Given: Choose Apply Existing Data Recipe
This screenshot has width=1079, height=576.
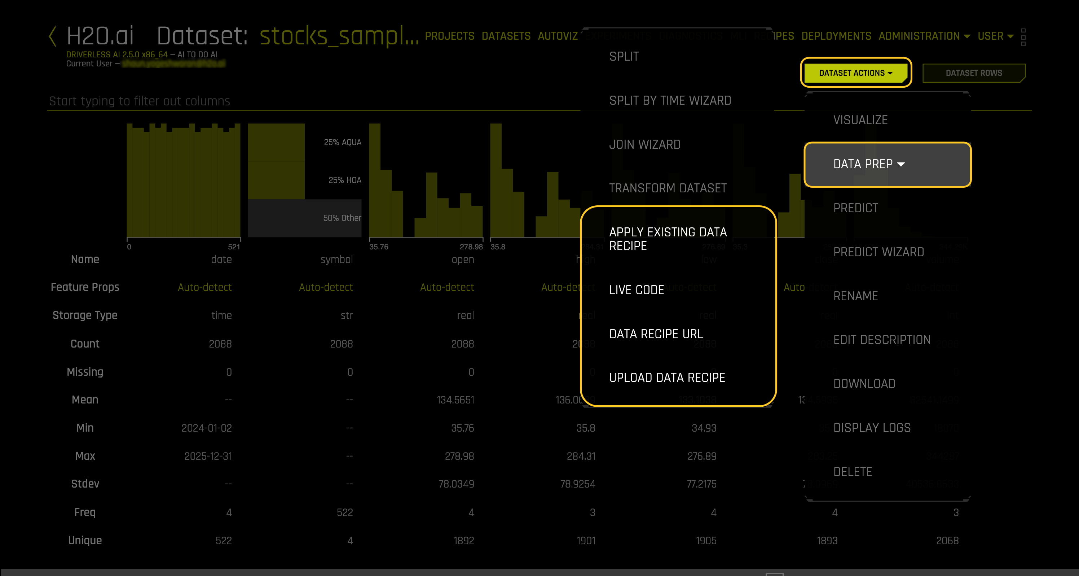Looking at the screenshot, I should 668,239.
